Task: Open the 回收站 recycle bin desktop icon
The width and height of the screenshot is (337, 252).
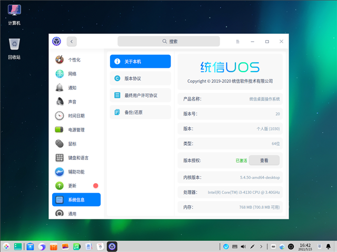Action: 14,49
